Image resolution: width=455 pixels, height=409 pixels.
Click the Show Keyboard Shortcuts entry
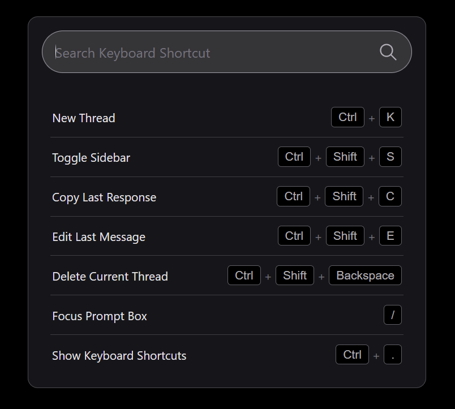(x=119, y=356)
